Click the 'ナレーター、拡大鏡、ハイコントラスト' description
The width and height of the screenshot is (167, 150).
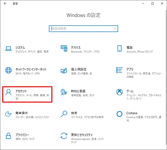pos(32,117)
